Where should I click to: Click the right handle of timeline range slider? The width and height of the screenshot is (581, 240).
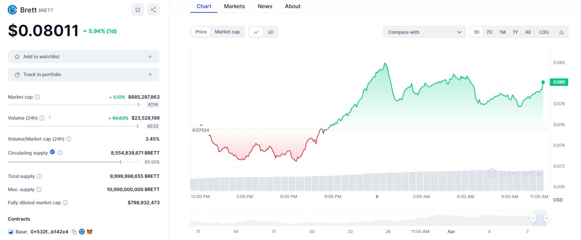click(x=546, y=218)
